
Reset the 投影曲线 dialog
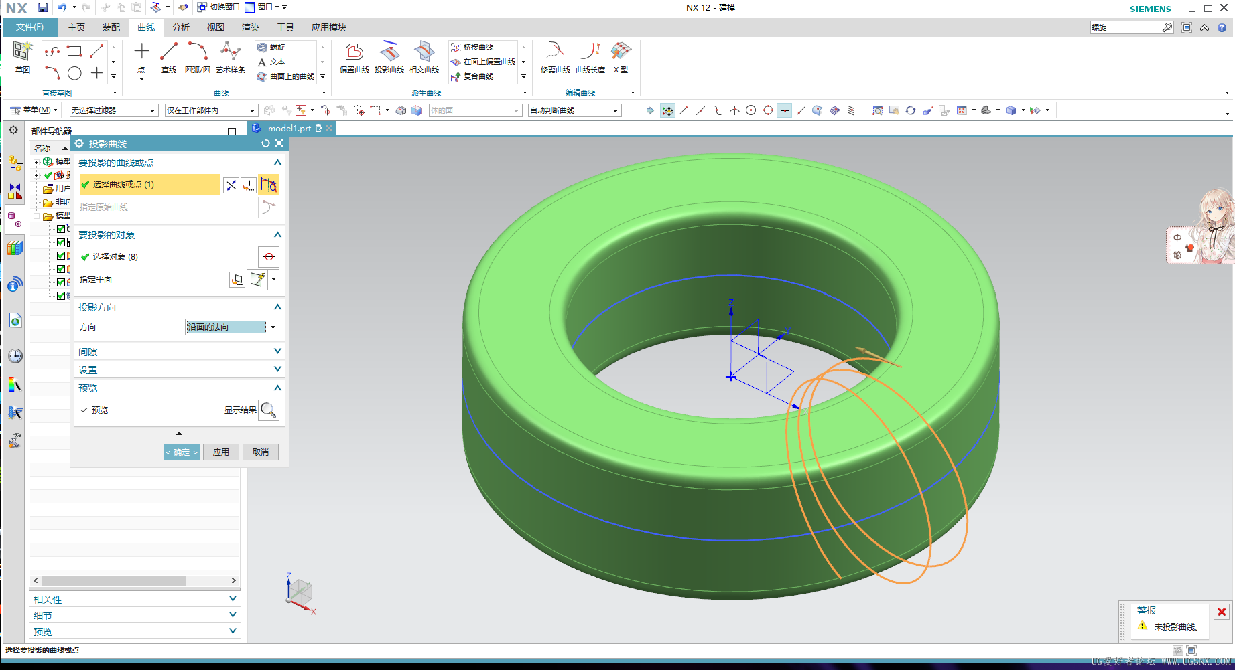265,143
